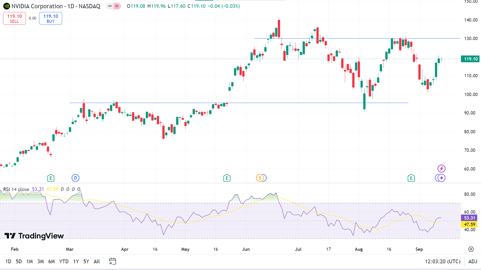
Task: Open the dividend D marker in early March
Action: point(75,178)
